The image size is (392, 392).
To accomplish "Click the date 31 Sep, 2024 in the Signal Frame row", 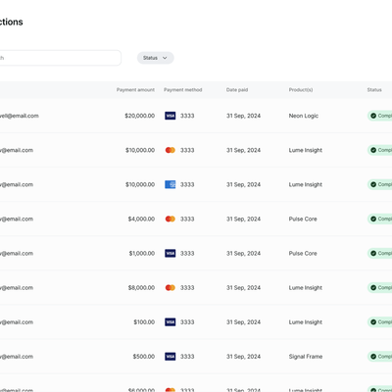I will (x=243, y=357).
